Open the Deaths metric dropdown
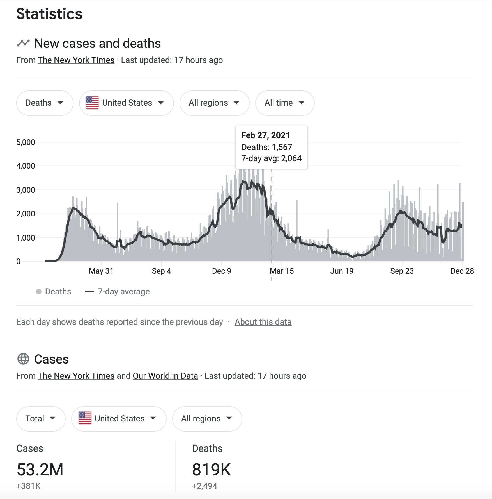The width and height of the screenshot is (492, 499). click(45, 103)
